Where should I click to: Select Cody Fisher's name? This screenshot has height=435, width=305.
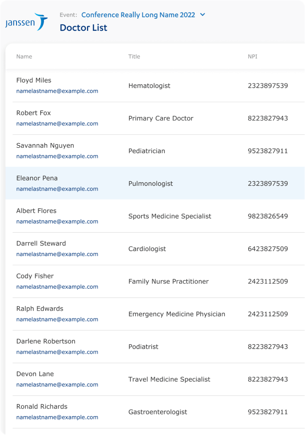[x=35, y=276]
